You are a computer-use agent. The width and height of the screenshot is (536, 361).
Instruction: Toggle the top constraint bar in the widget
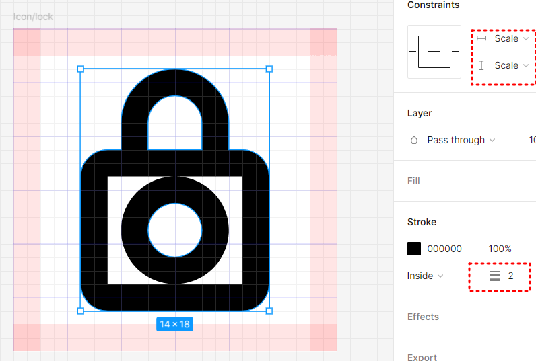[434, 31]
